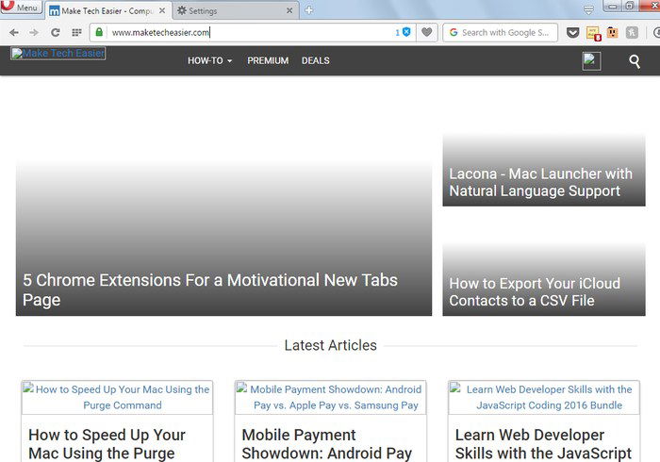Viewport: 660px width, 462px height.
Task: Open the Google search engine icon
Action: pyautogui.click(x=454, y=32)
